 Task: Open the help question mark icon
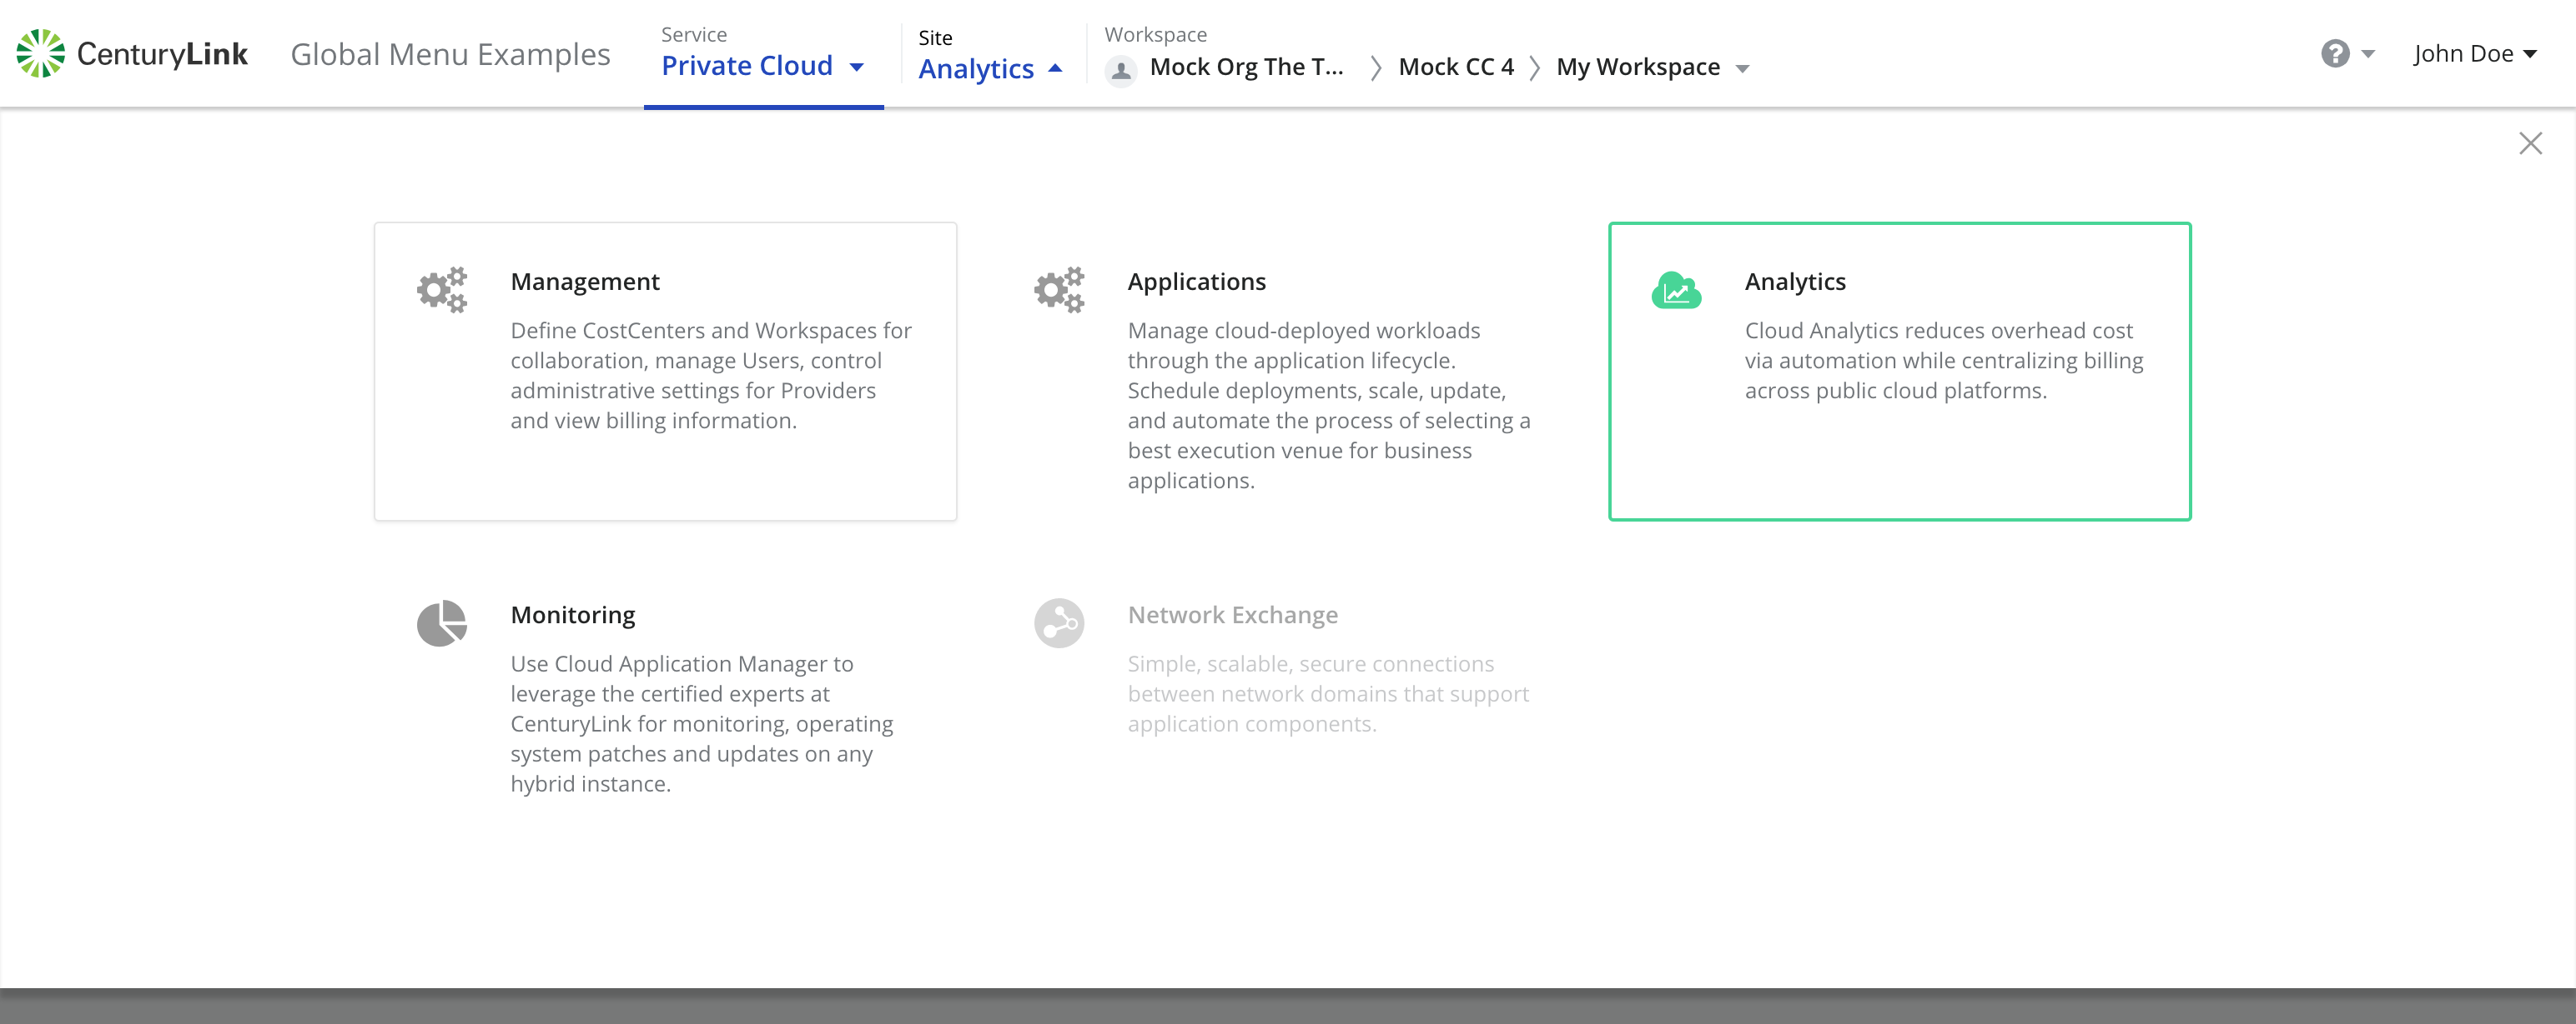point(2335,53)
